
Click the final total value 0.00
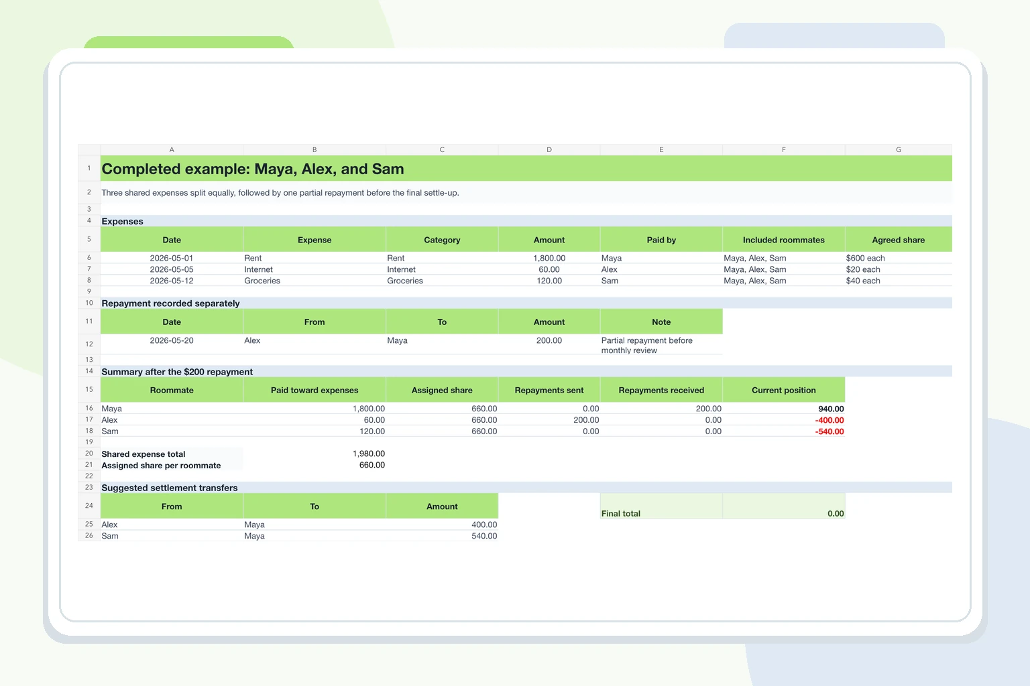pos(784,506)
